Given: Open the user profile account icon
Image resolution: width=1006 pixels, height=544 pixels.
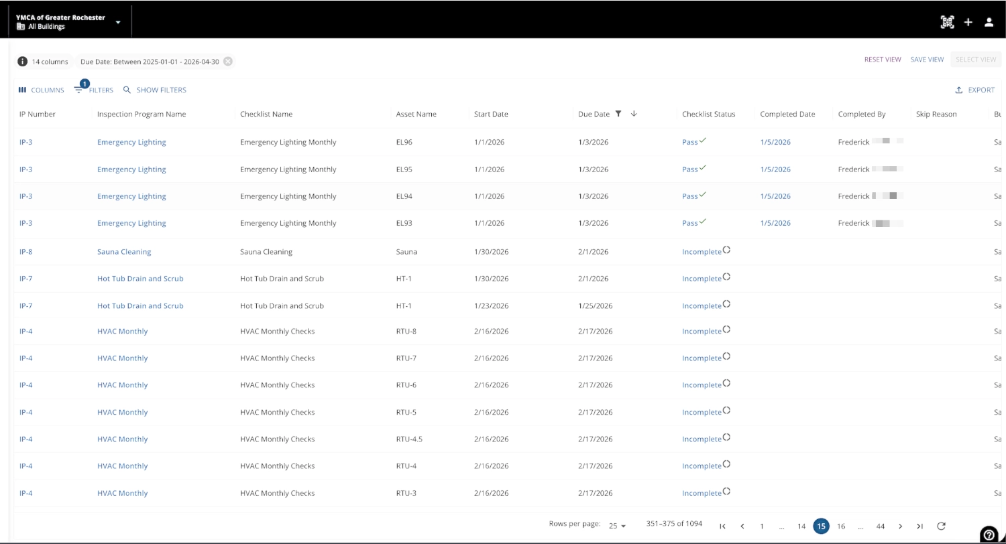Looking at the screenshot, I should [x=989, y=22].
